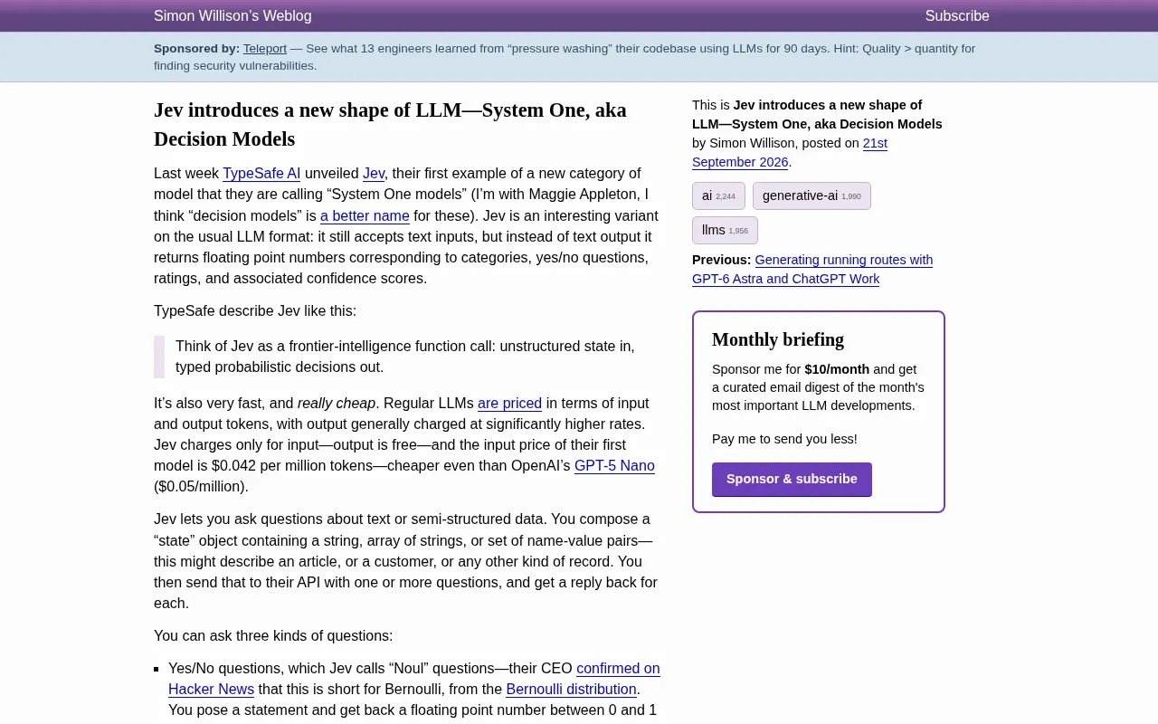Select the llms tag
This screenshot has height=724, width=1158.
[x=725, y=230]
